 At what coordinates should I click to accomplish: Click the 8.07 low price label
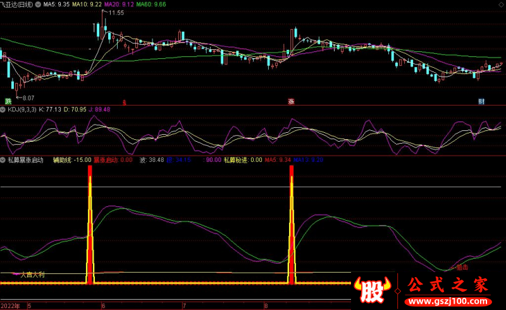coord(27,98)
